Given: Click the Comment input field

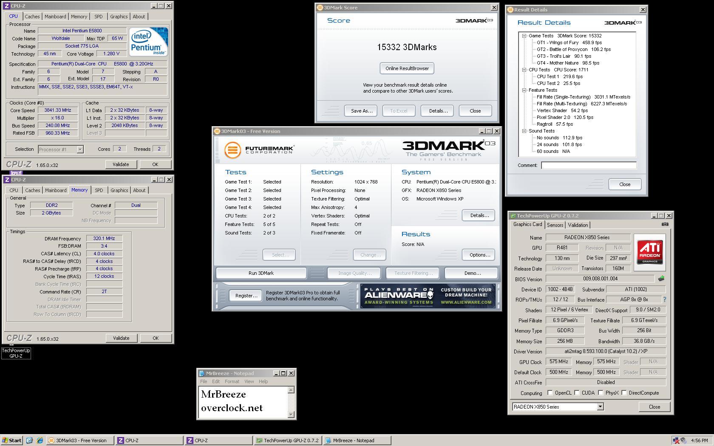Looking at the screenshot, I should (x=589, y=165).
